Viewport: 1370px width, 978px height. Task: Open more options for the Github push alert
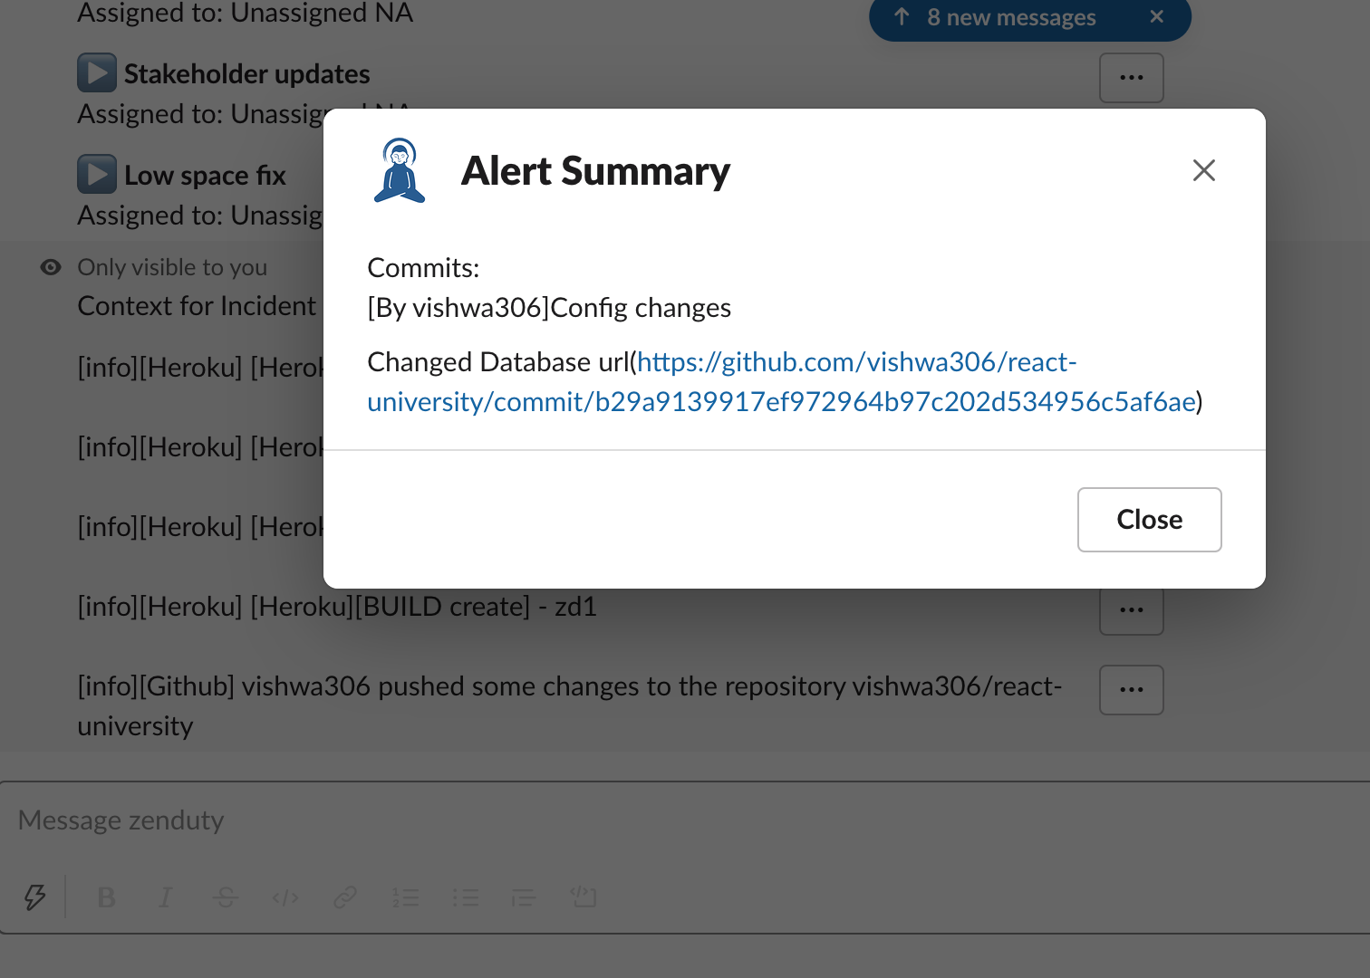(1131, 690)
